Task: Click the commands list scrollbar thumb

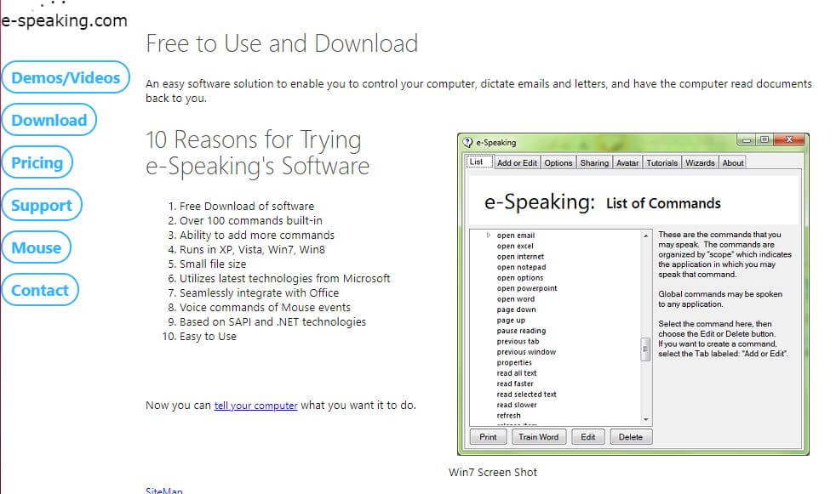Action: tap(645, 349)
